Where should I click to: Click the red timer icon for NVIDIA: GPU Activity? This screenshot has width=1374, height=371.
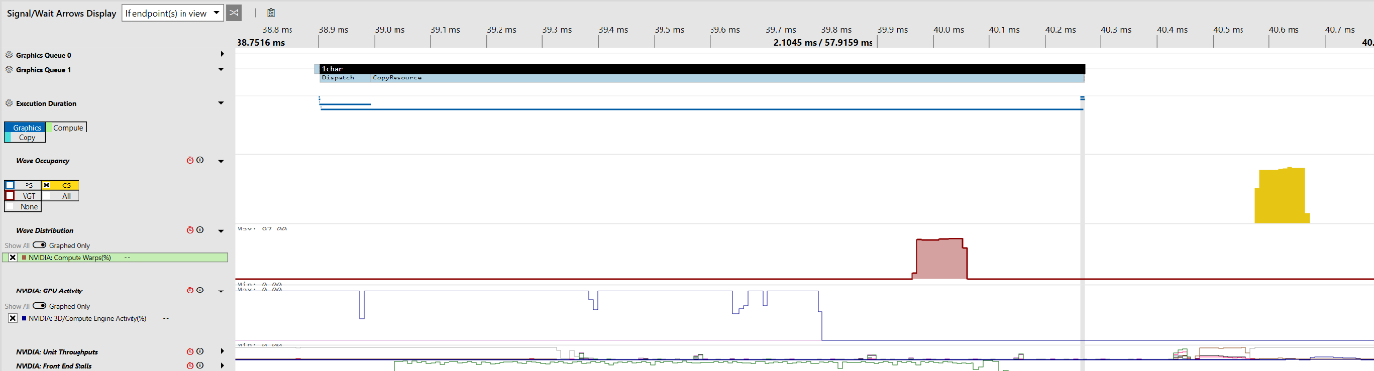[190, 291]
